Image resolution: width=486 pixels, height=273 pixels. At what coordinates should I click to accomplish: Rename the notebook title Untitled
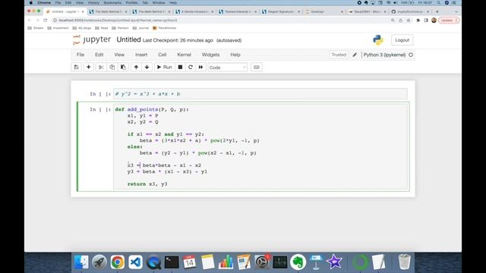(x=128, y=39)
